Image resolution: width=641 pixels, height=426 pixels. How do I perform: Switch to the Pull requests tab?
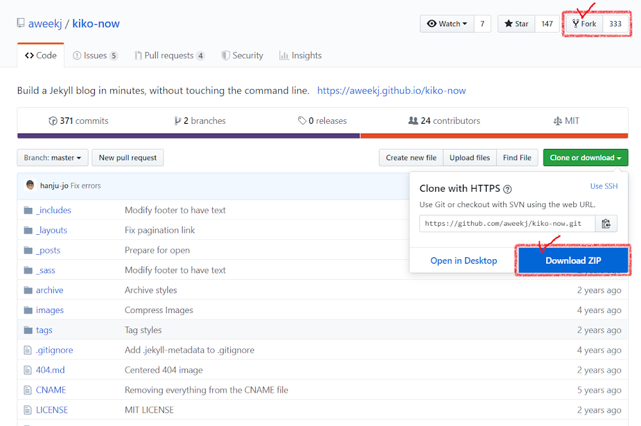[x=169, y=55]
